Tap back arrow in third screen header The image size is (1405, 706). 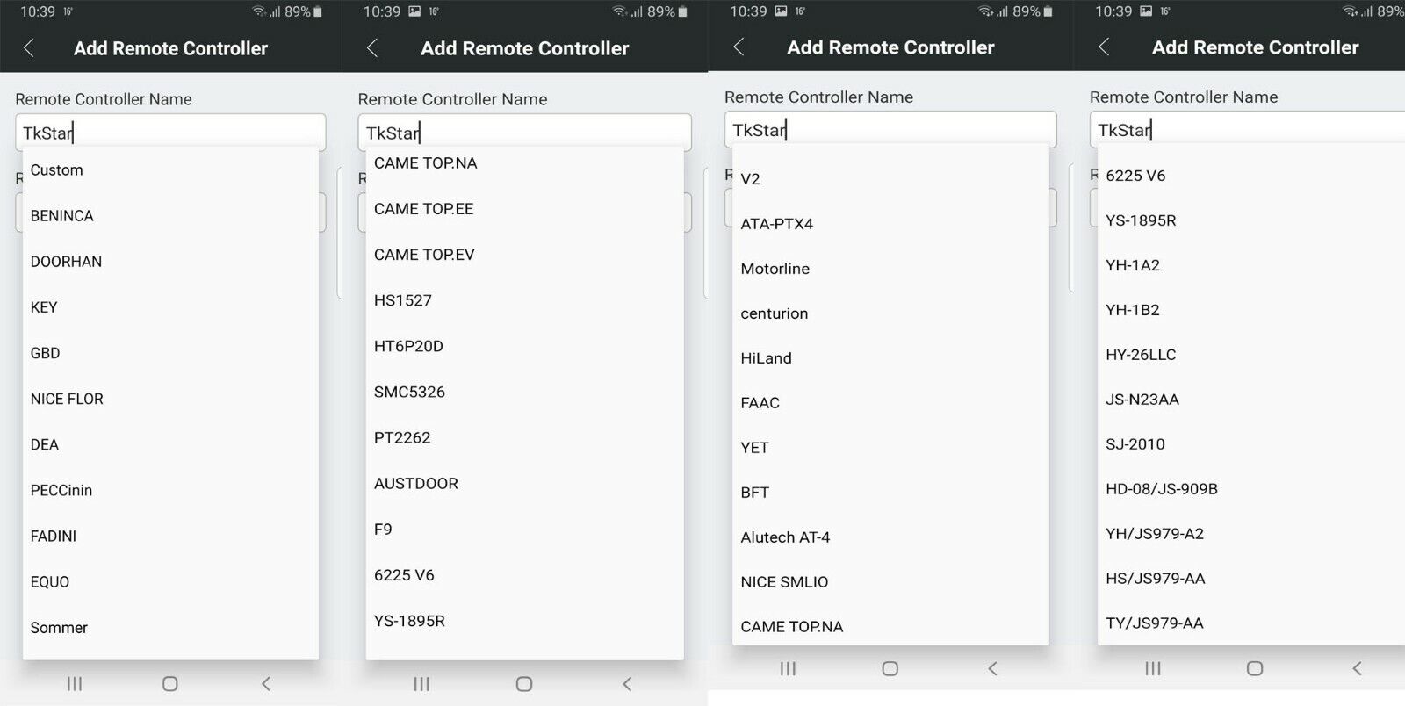739,47
